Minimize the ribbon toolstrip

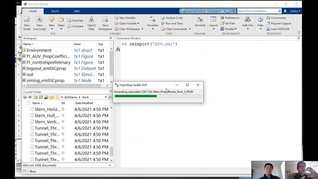(299, 32)
